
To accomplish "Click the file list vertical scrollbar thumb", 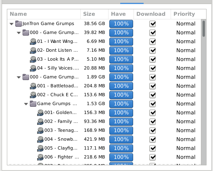I will pos(203,29).
